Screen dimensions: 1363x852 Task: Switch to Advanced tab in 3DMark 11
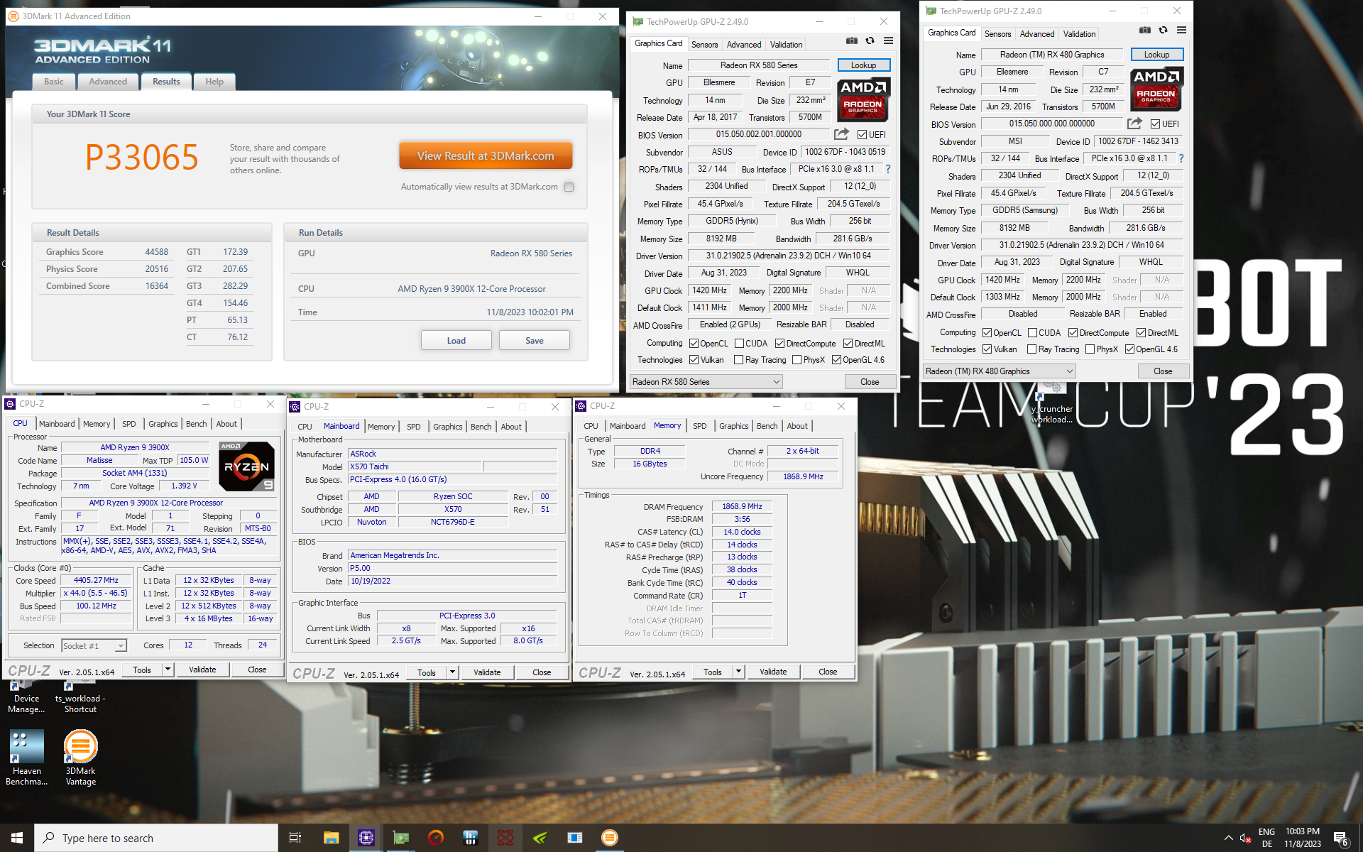click(108, 82)
